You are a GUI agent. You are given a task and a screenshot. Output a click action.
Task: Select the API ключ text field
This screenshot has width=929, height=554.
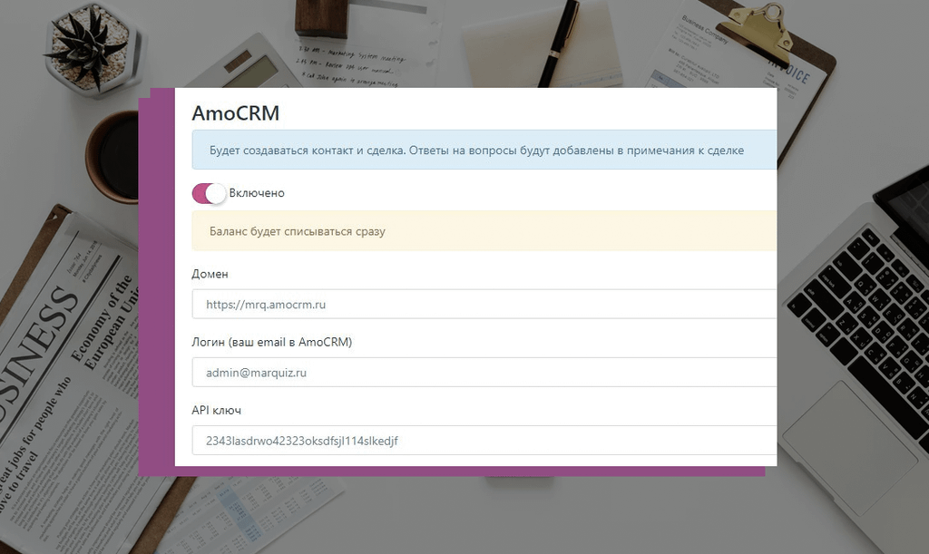pyautogui.click(x=484, y=441)
